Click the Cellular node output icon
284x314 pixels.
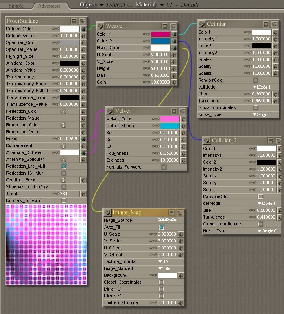tap(202, 24)
